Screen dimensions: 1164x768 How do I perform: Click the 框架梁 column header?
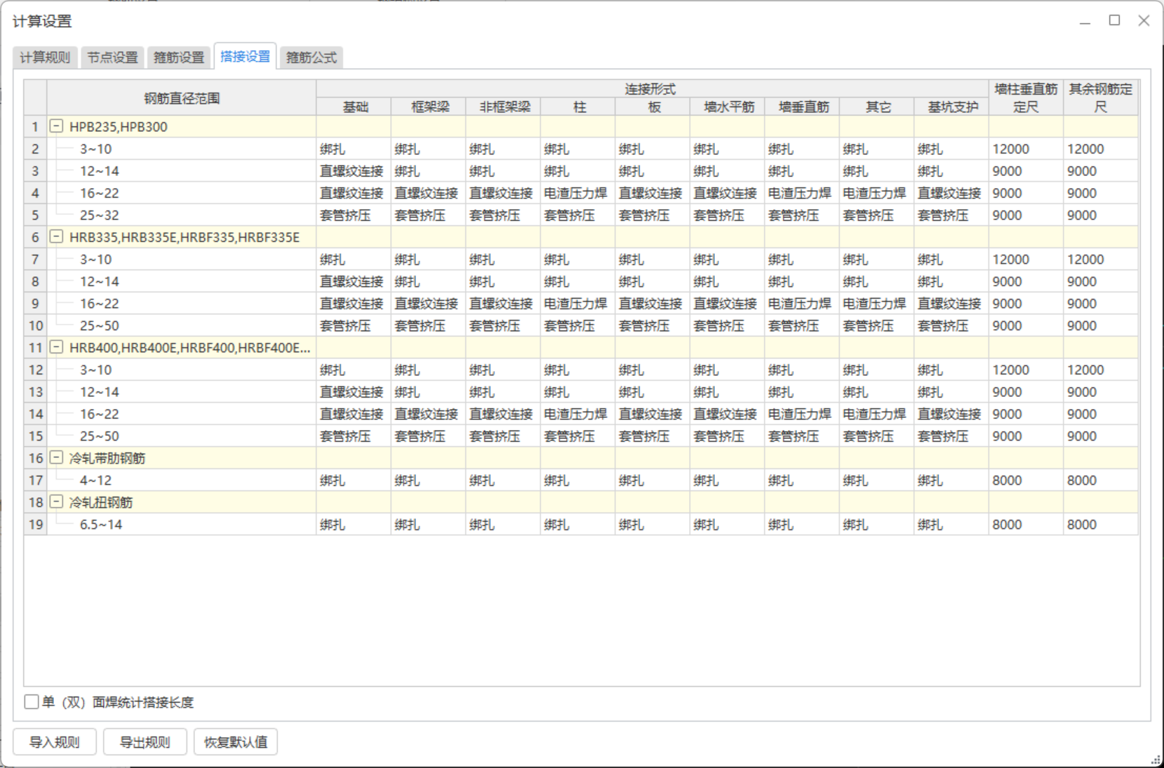click(x=428, y=107)
